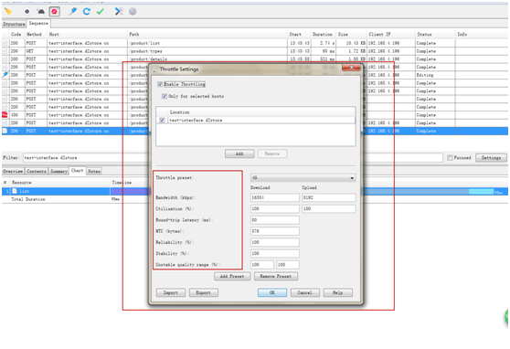Toggle the Enable Throttling checkbox
Image resolution: width=510 pixels, height=349 pixels.
pyautogui.click(x=160, y=84)
